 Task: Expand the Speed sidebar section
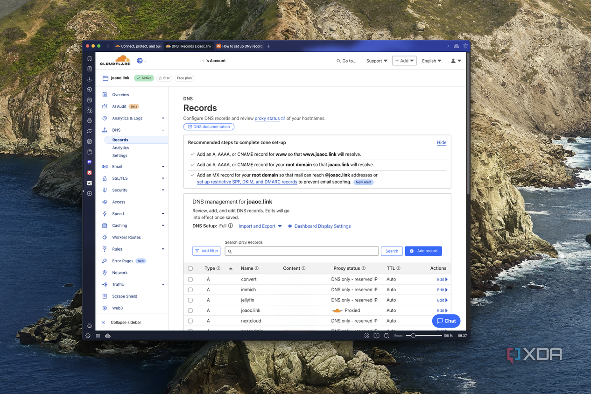coord(163,214)
